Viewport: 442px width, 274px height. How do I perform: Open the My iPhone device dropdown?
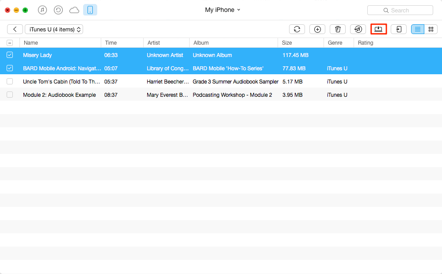(223, 10)
